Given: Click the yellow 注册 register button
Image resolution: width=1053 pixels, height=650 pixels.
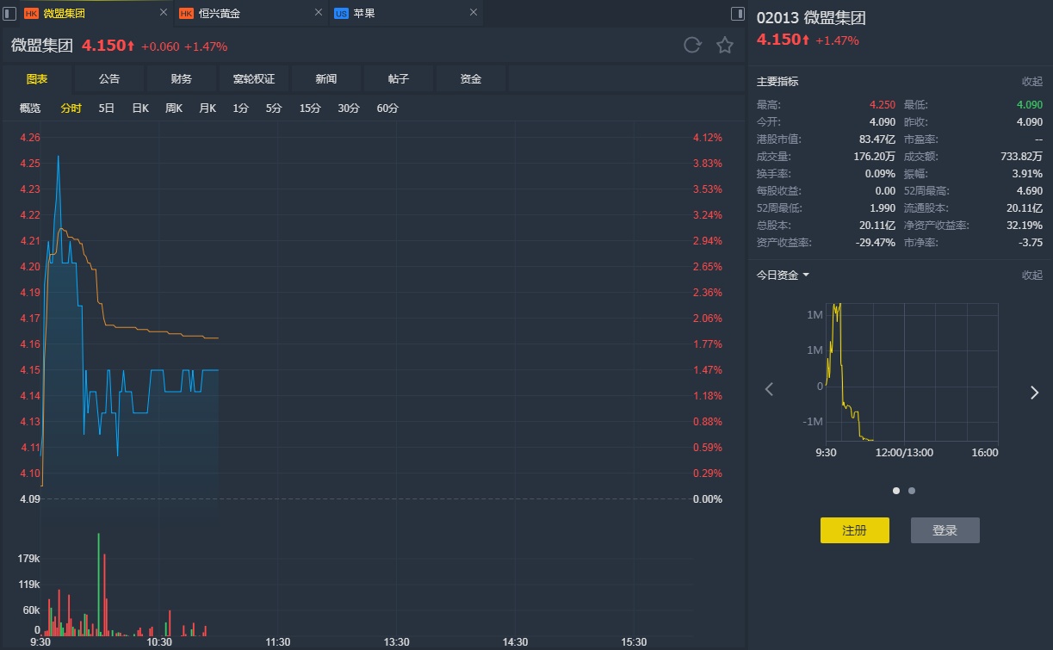Looking at the screenshot, I should (855, 530).
